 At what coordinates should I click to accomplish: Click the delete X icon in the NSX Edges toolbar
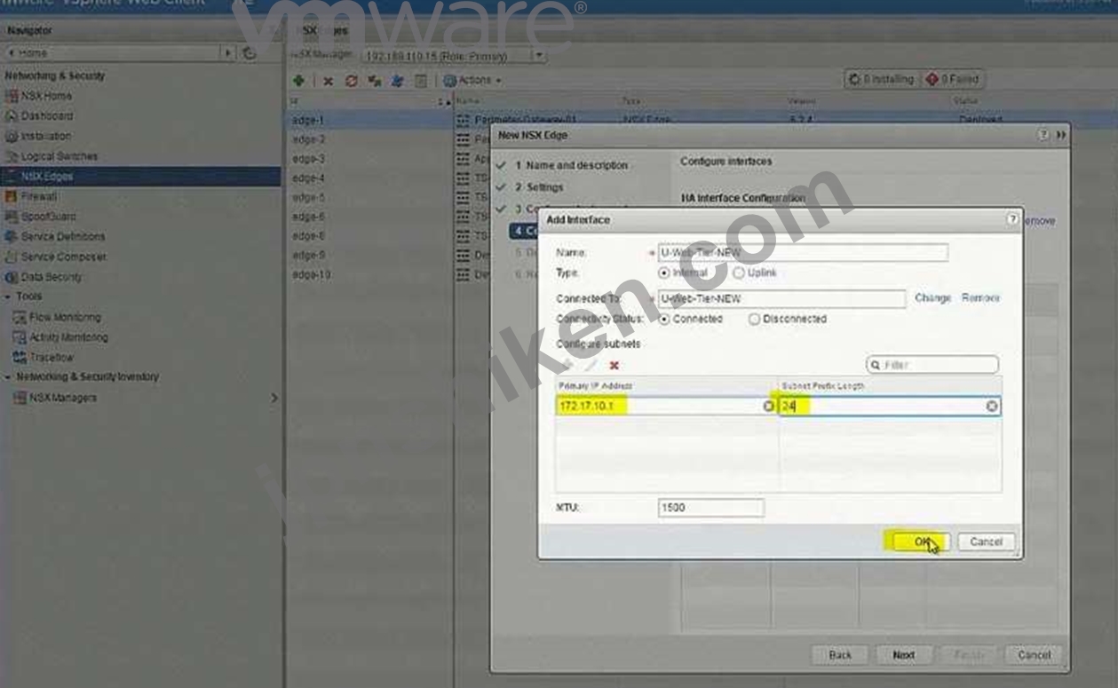328,80
